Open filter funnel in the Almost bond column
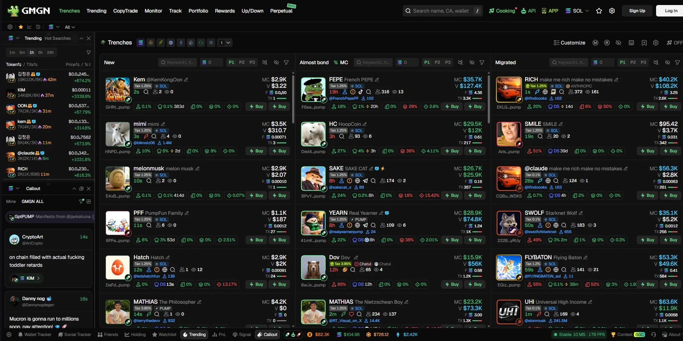Viewport: 683px width, 341px height. coord(482,62)
